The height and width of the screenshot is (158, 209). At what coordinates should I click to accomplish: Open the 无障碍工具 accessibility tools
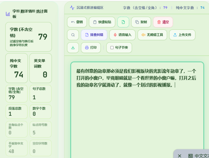pos(152,35)
